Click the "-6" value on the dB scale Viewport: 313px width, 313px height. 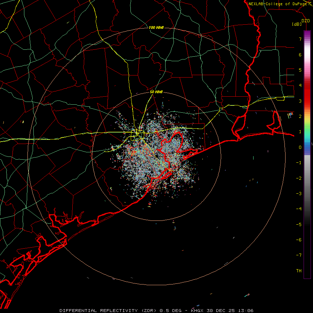tap(299, 240)
